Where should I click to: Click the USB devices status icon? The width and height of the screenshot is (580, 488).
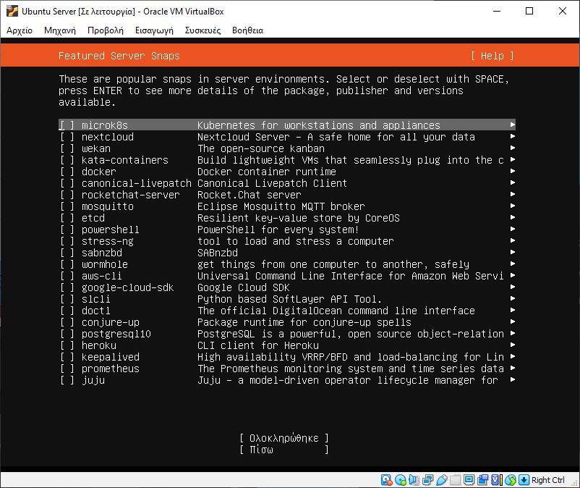[x=442, y=480]
